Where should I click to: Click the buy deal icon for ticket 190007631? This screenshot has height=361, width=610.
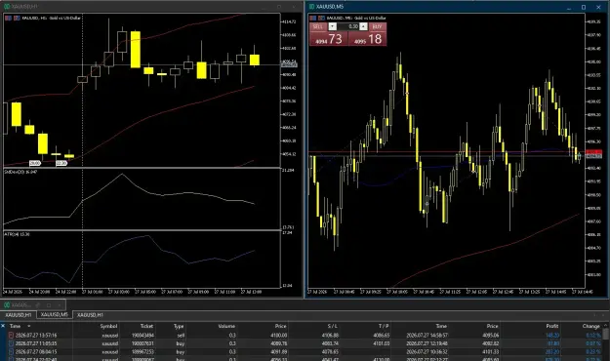pyautogui.click(x=12, y=343)
